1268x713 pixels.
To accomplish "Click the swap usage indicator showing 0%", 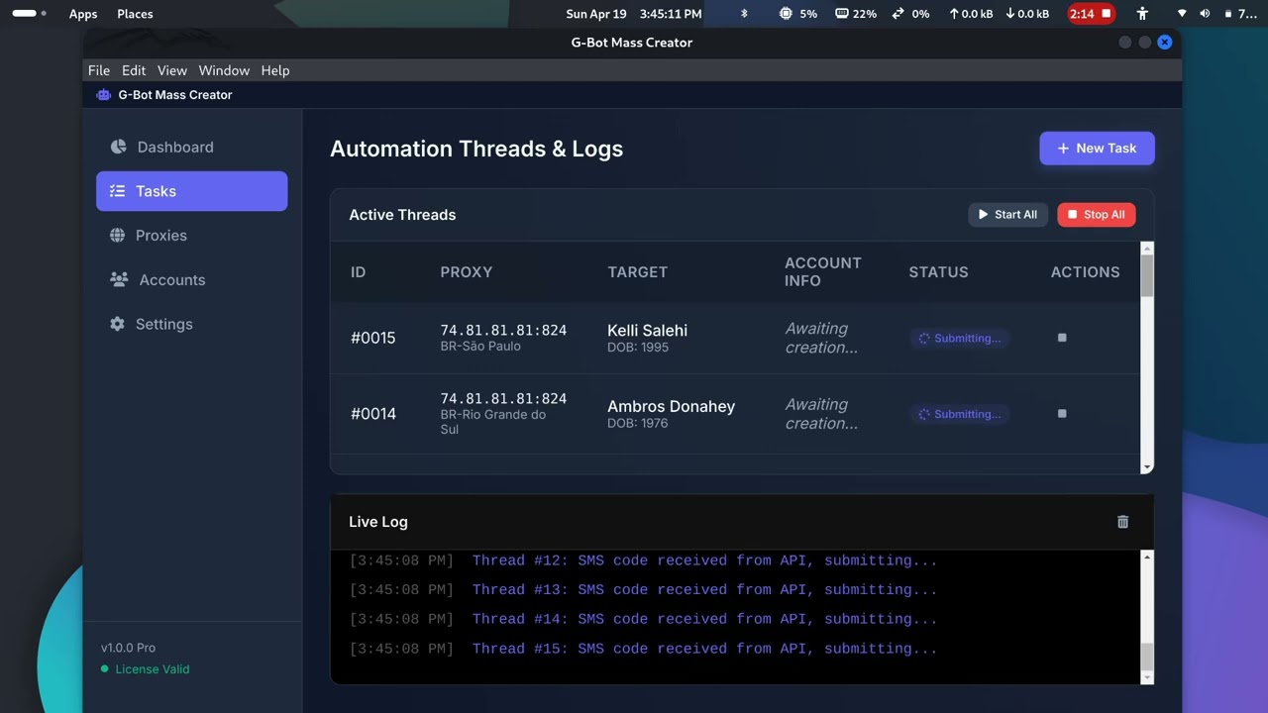I will [x=910, y=14].
